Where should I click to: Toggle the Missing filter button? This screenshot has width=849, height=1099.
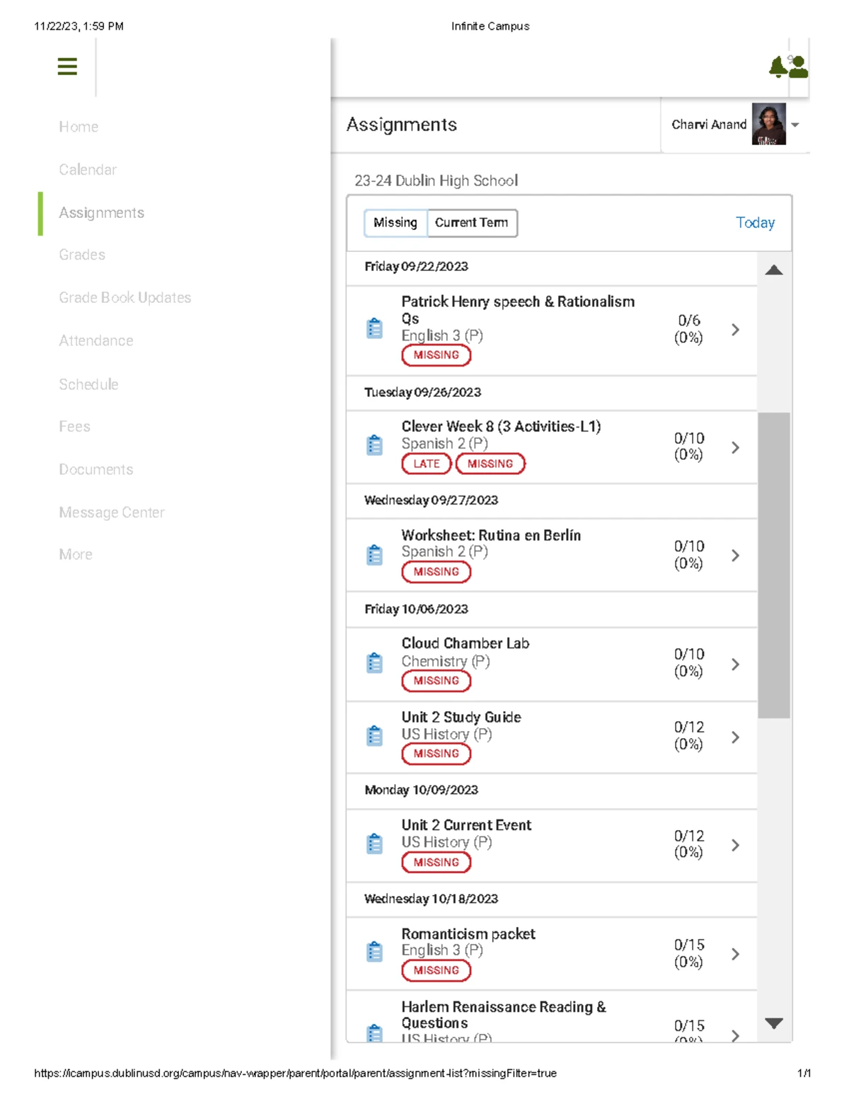pyautogui.click(x=395, y=223)
